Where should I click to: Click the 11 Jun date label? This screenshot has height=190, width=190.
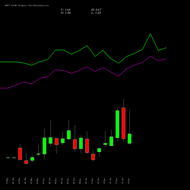click(x=92, y=181)
